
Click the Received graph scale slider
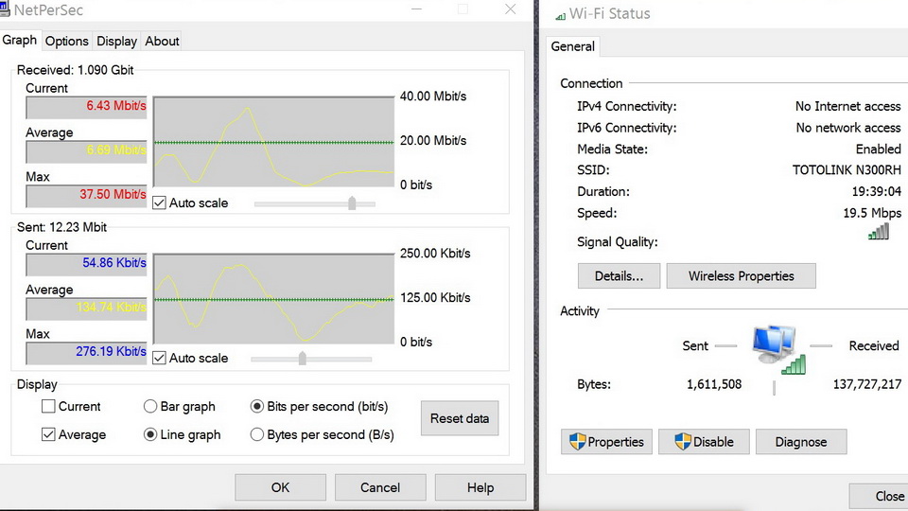click(352, 203)
